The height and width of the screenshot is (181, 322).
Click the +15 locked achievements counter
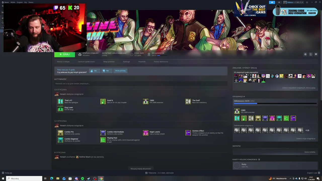(x=307, y=130)
